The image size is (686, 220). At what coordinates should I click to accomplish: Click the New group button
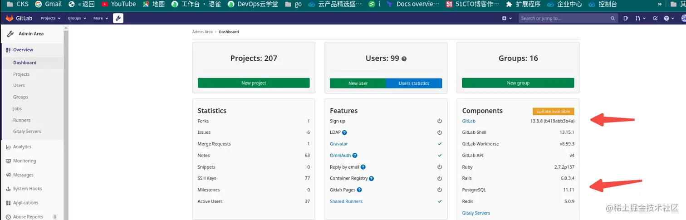tap(518, 83)
